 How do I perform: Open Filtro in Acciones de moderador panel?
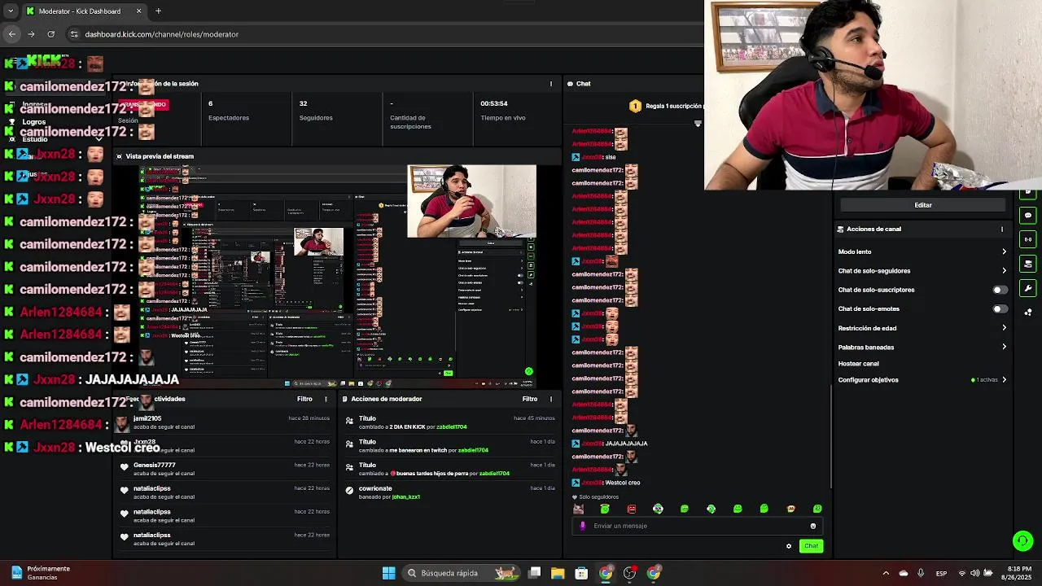click(x=530, y=399)
